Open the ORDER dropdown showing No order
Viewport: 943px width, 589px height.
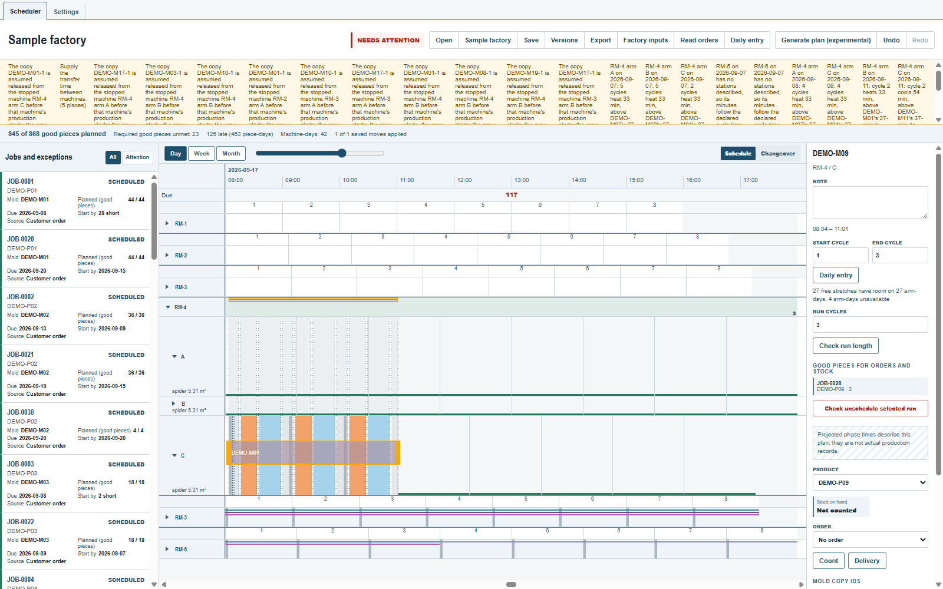870,540
